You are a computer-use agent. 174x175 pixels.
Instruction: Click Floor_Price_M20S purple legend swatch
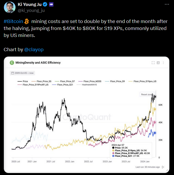[79, 81]
